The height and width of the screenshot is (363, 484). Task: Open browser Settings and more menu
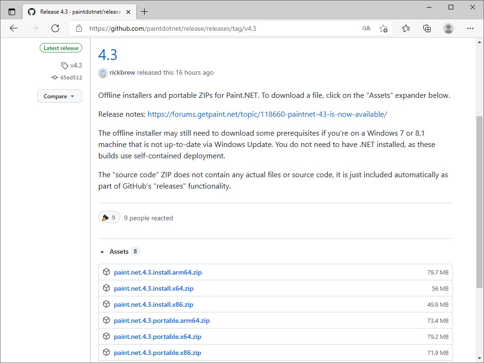469,28
